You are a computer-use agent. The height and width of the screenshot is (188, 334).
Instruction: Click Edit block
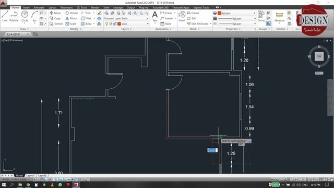tap(192, 18)
